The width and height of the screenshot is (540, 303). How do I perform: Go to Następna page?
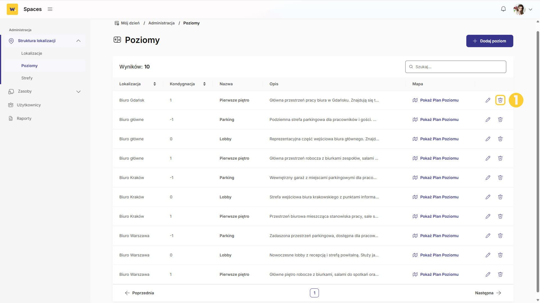[x=488, y=293]
